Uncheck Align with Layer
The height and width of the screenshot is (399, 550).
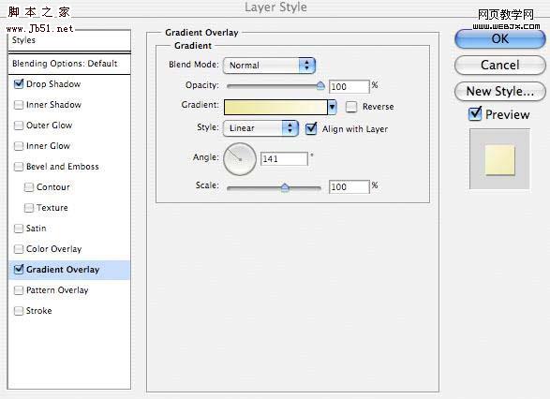pyautogui.click(x=311, y=128)
